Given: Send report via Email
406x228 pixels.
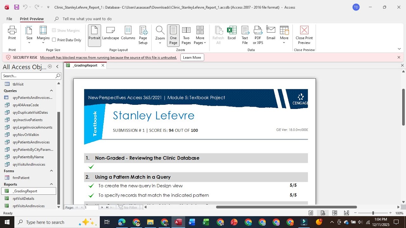Looking at the screenshot, I should point(271,33).
